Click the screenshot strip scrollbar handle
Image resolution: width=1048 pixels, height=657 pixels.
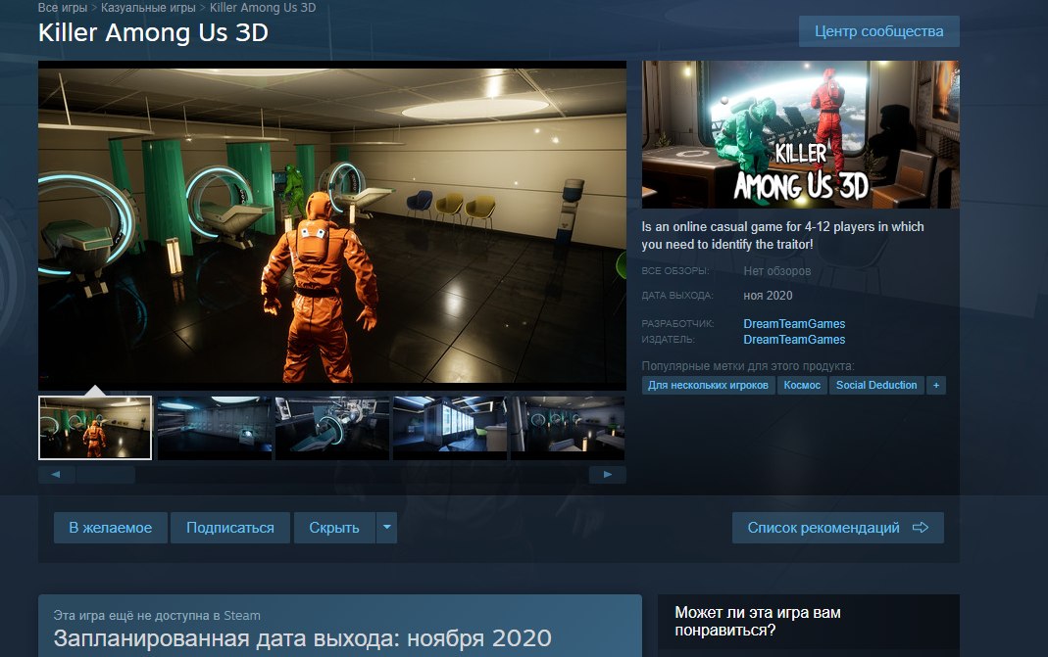click(x=106, y=474)
